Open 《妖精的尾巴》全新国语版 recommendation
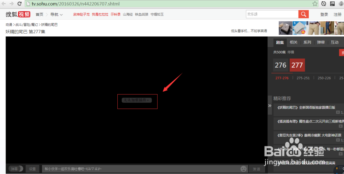This screenshot has width=344, height=174. pyautogui.click(x=306, y=107)
